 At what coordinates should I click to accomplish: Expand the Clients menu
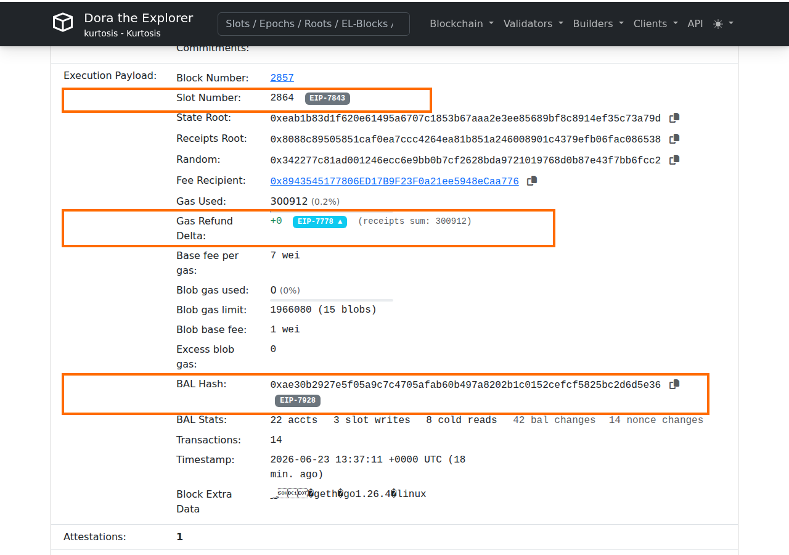[x=656, y=23]
